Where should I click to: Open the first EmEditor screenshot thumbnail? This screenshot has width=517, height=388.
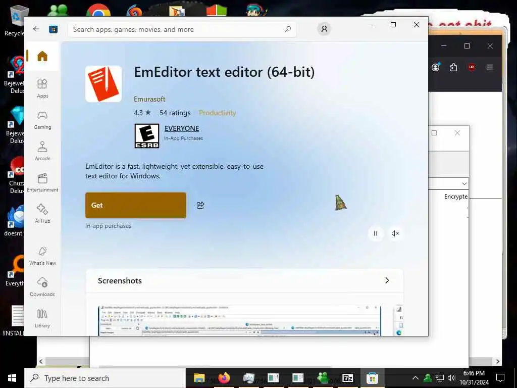pos(239,321)
